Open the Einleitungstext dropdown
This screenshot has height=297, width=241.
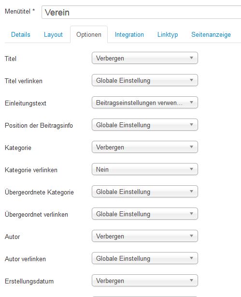pyautogui.click(x=145, y=103)
